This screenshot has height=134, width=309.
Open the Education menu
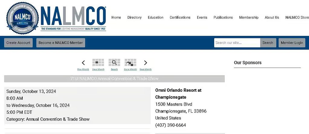[156, 17]
